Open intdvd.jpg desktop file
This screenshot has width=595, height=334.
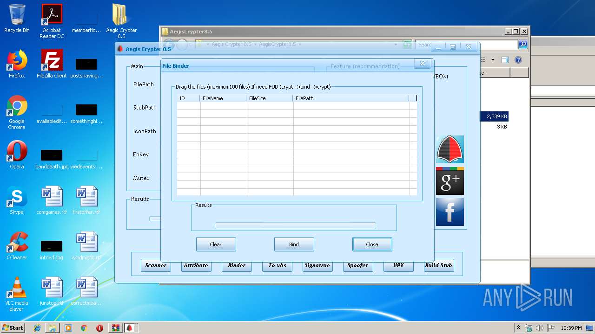point(52,249)
